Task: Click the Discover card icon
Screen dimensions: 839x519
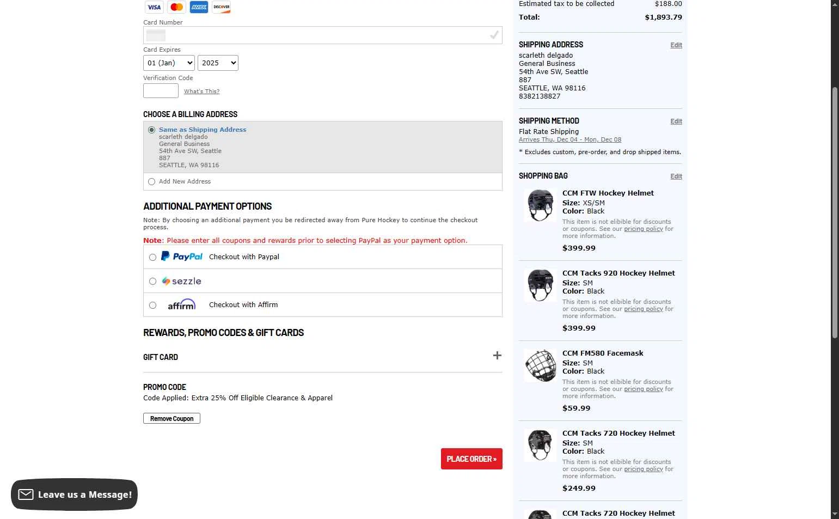Action: (221, 7)
